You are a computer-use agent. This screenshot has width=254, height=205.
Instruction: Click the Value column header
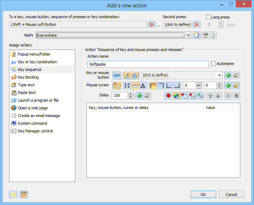[x=218, y=108]
